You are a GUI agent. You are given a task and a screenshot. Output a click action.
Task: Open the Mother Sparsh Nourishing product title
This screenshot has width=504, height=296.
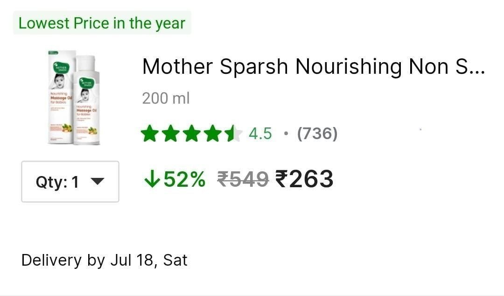(x=314, y=67)
